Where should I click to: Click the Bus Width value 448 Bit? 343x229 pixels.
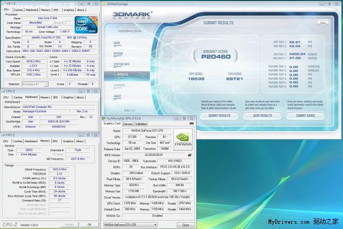(179, 185)
